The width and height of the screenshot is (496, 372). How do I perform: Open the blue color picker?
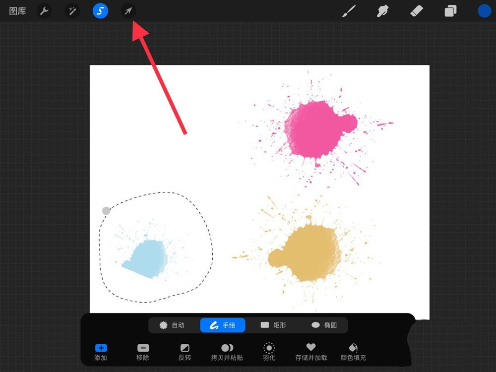pyautogui.click(x=484, y=11)
